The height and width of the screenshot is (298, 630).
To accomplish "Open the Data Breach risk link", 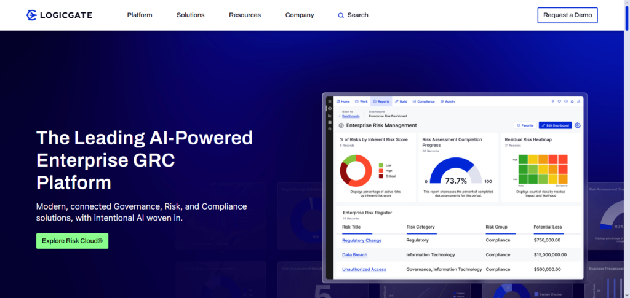I will tap(356, 254).
